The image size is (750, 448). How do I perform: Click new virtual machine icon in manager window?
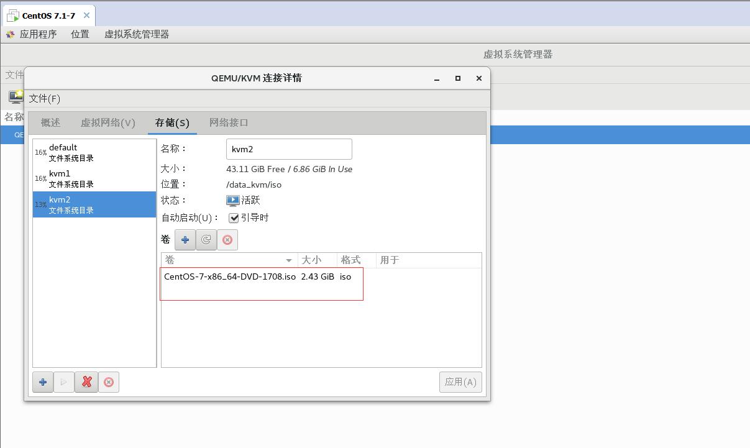pos(16,96)
